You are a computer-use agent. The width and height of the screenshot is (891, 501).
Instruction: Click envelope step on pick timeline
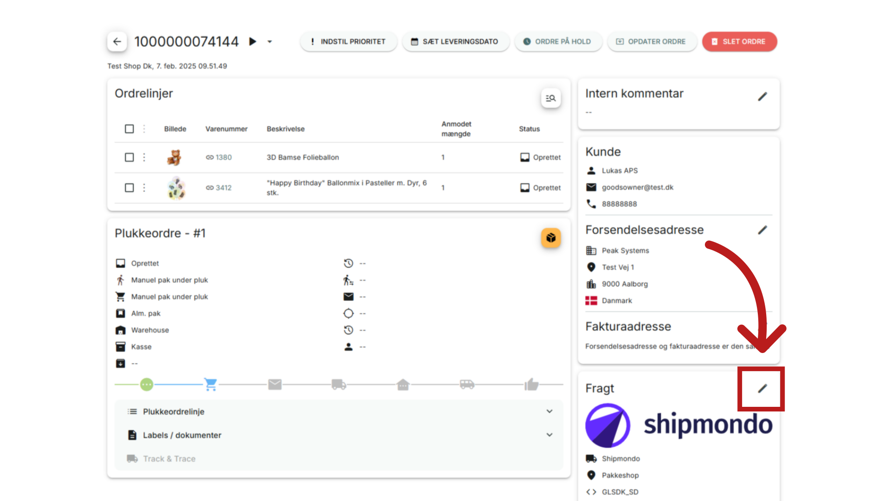point(275,384)
